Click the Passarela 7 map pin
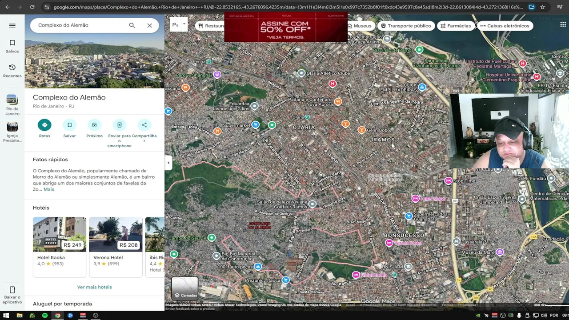 [456, 241]
